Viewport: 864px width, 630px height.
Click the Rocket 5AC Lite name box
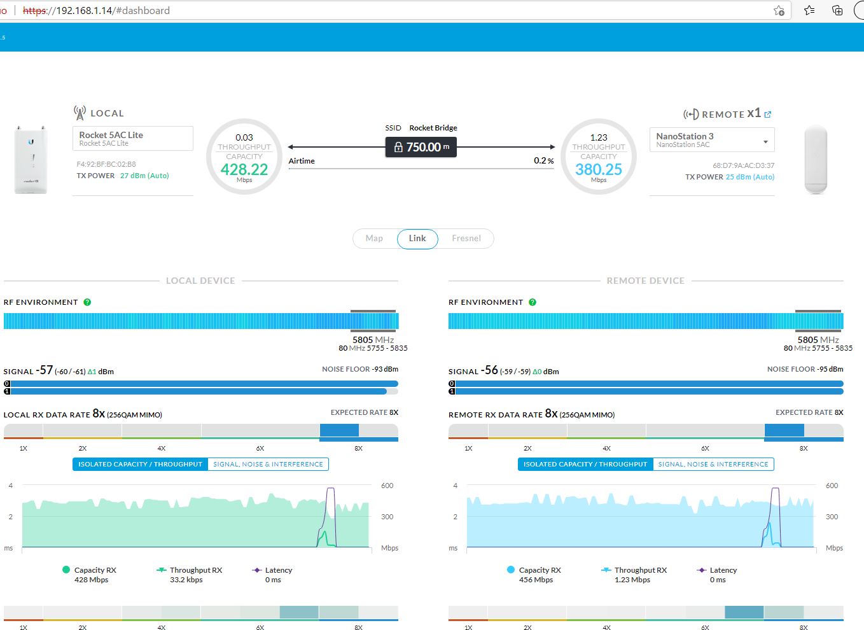tap(133, 139)
